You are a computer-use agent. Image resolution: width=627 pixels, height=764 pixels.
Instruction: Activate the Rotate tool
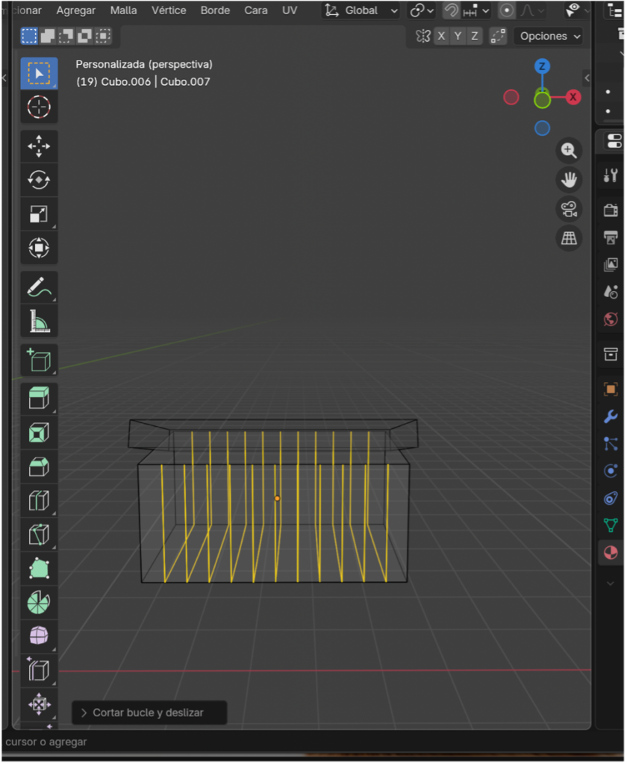39,180
